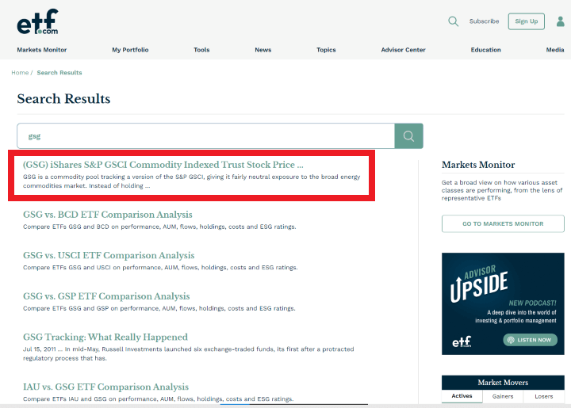
Task: Click the Markets Monitor sidebar heading
Action: tap(478, 165)
